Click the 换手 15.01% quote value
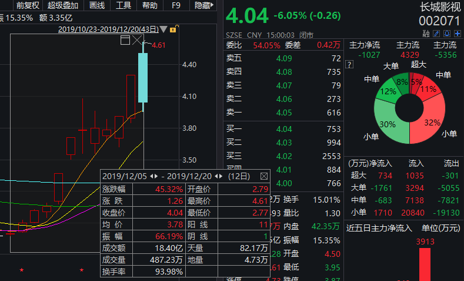Image resolution: width=464 pixels, height=281 pixels. coord(326,200)
